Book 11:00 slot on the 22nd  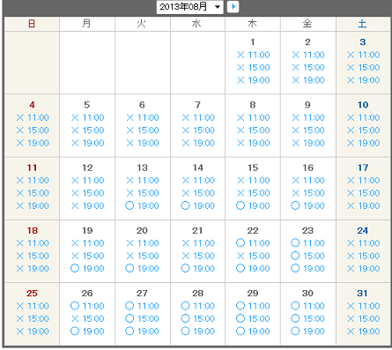click(253, 243)
